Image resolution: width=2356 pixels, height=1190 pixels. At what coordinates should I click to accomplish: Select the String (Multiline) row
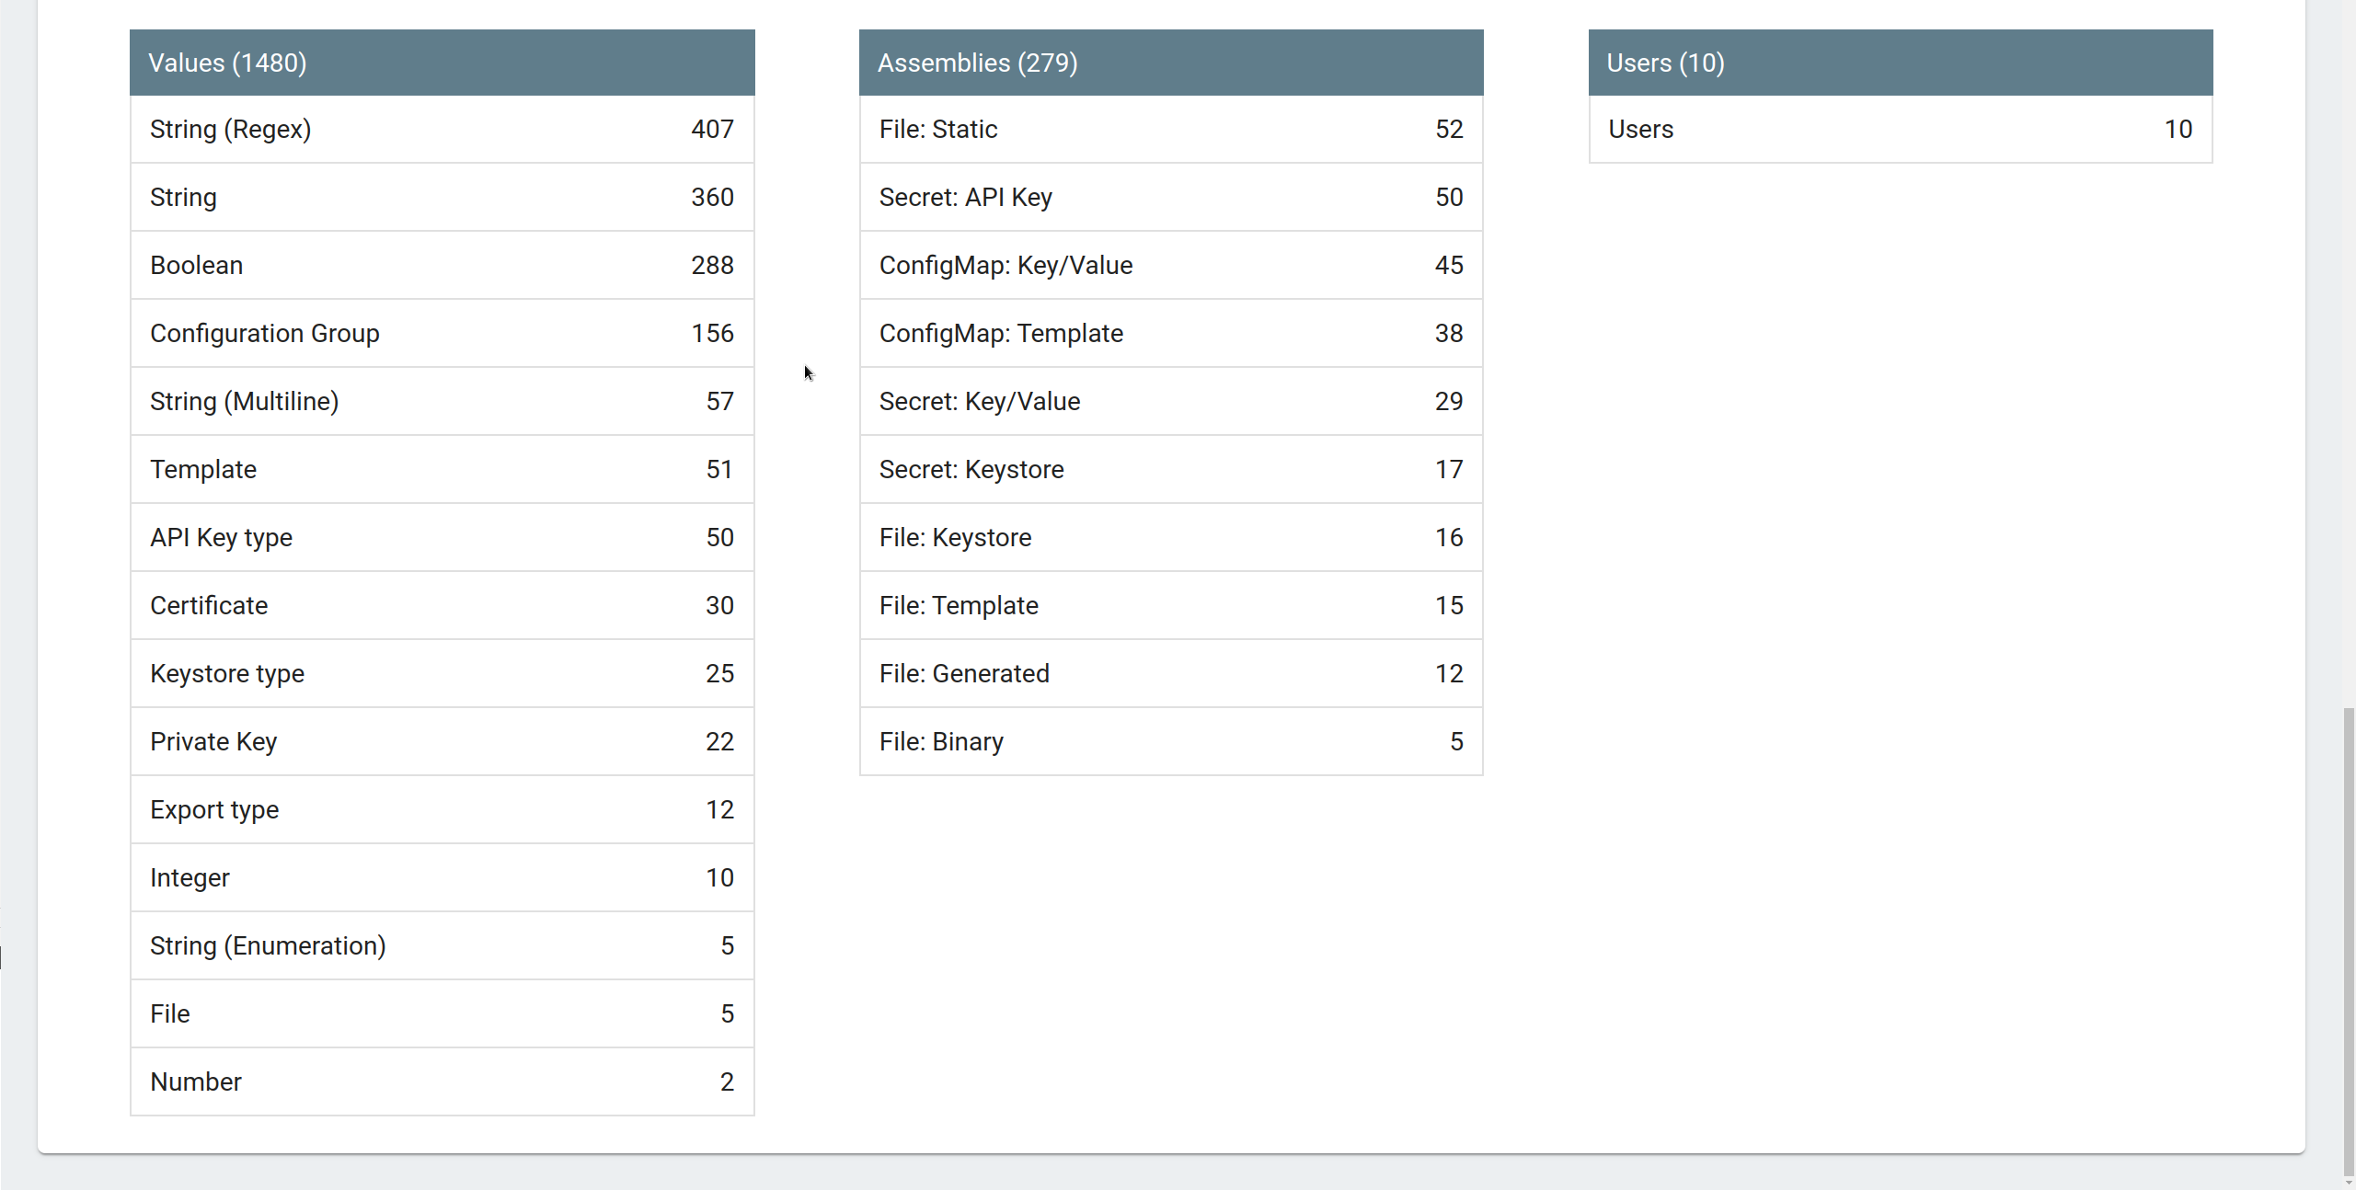pyautogui.click(x=442, y=402)
